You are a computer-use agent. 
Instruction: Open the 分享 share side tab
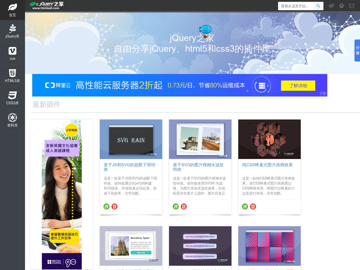coord(357,50)
